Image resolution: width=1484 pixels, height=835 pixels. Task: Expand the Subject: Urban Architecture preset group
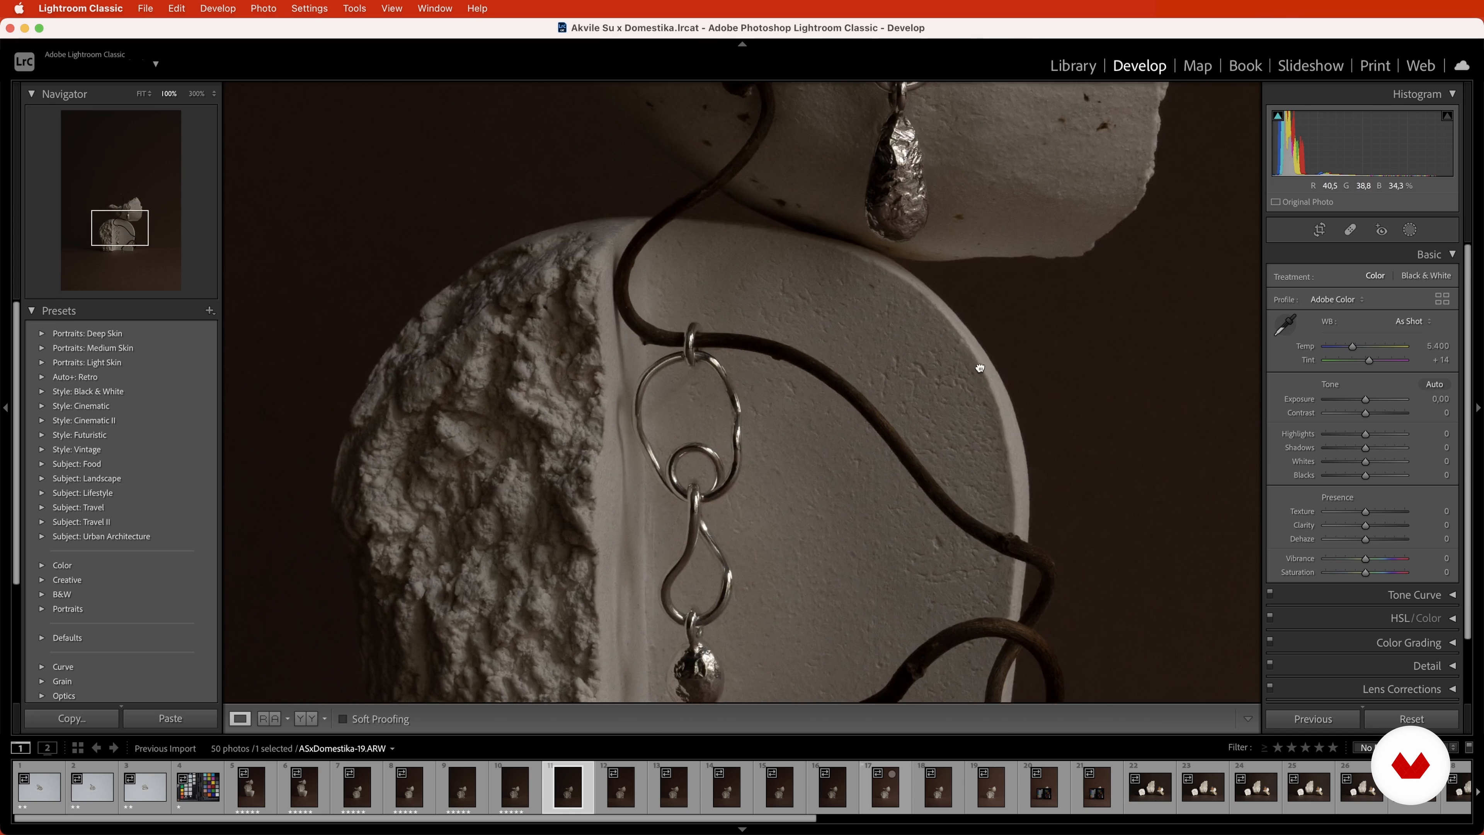[41, 537]
